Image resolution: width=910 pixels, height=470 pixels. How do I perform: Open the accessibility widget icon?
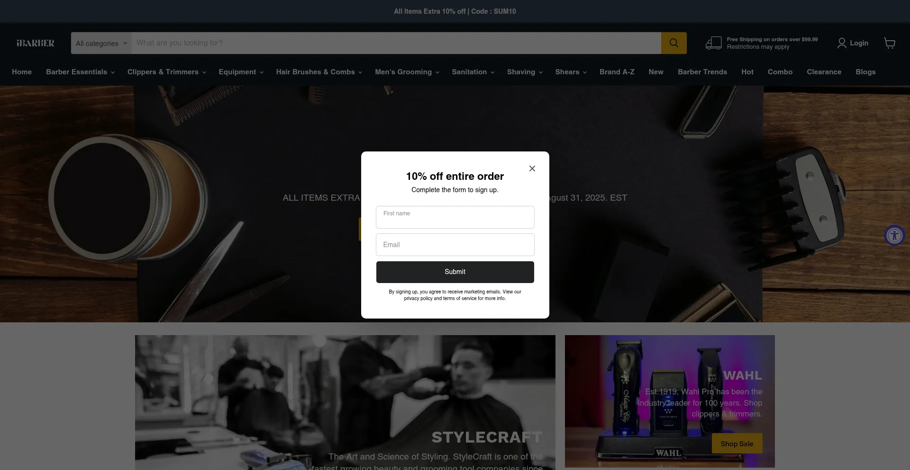[x=894, y=235]
